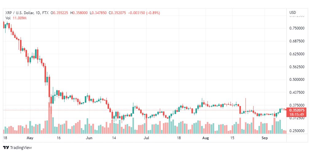
Task: Select the Vol 11.009M indicator label
Action: pyautogui.click(x=16, y=18)
